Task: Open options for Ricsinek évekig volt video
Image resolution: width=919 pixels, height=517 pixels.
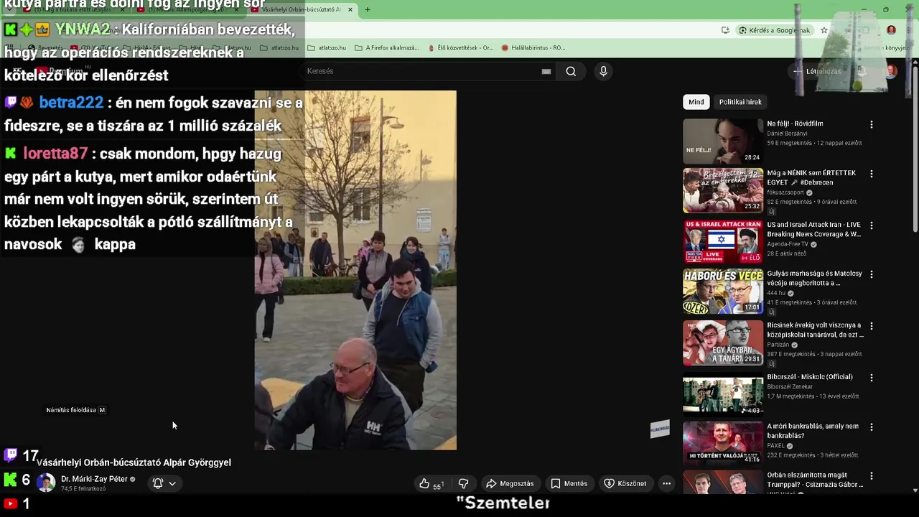Action: [x=872, y=325]
